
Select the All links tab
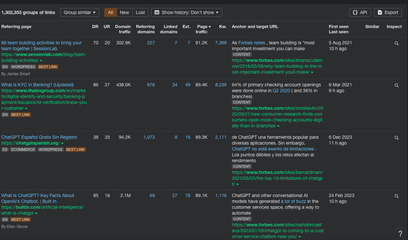click(110, 12)
